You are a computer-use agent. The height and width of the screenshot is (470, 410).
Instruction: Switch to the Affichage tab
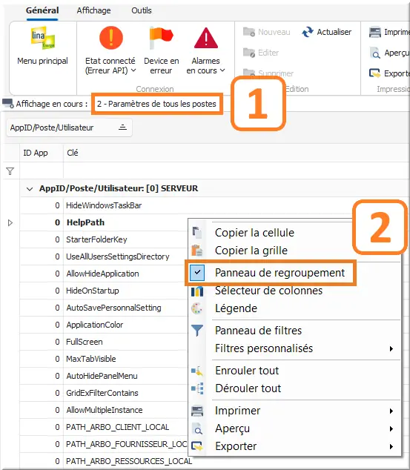pyautogui.click(x=93, y=10)
